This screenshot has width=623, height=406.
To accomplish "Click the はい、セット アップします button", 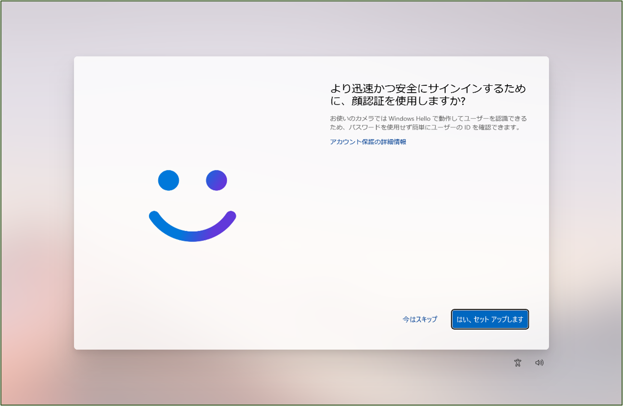I will click(490, 319).
